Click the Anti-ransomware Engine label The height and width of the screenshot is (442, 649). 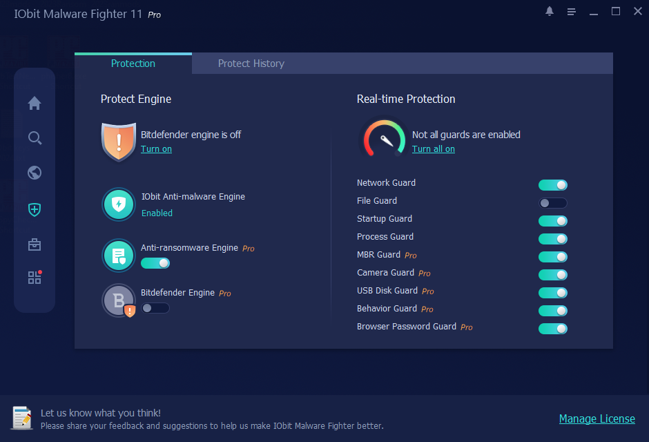click(189, 248)
